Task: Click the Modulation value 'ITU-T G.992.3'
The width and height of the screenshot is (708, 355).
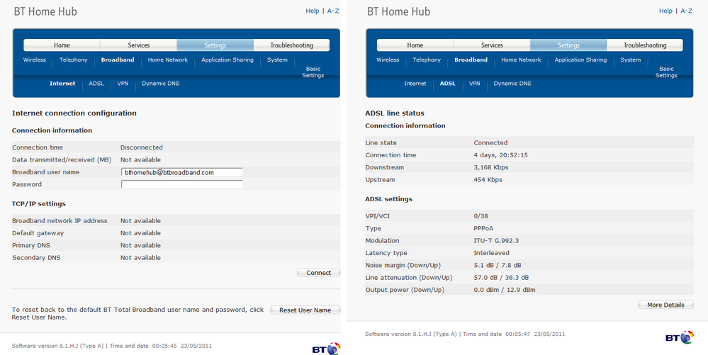Action: (x=496, y=241)
